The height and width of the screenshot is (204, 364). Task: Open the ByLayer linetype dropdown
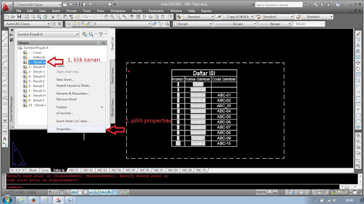(x=235, y=24)
